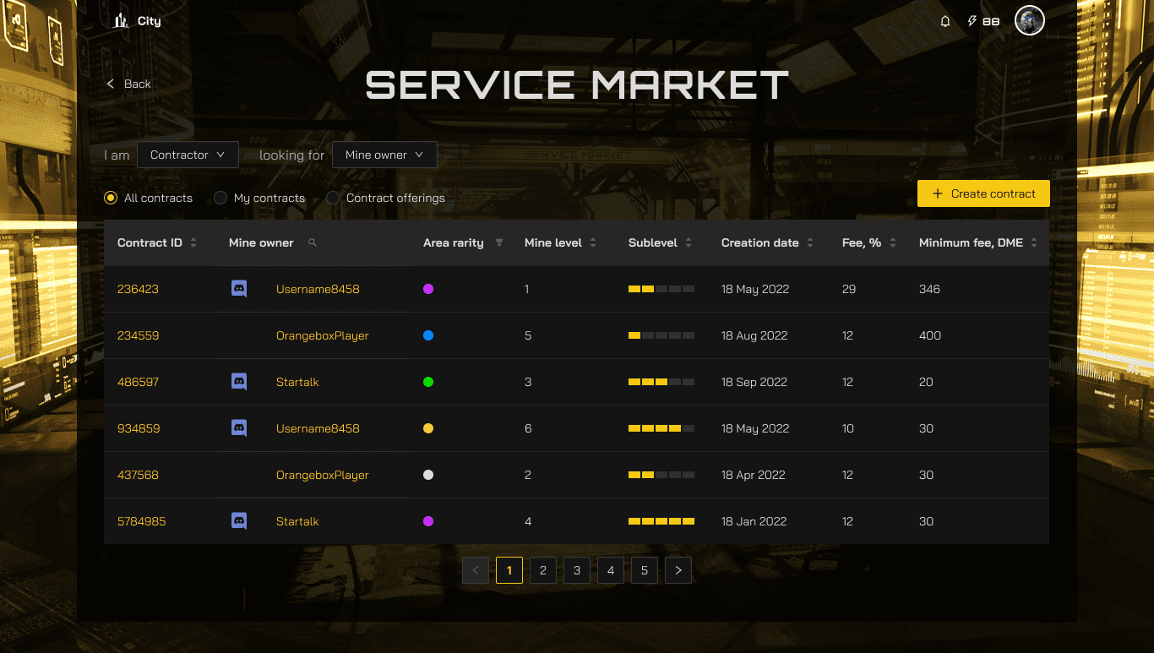Screen dimensions: 1154x653
Task: Sort by Contract ID arrows
Action: pyautogui.click(x=193, y=243)
